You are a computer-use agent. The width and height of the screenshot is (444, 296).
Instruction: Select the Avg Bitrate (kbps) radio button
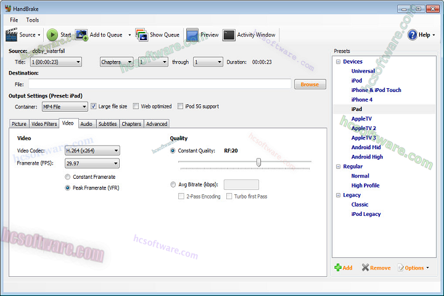tap(173, 184)
